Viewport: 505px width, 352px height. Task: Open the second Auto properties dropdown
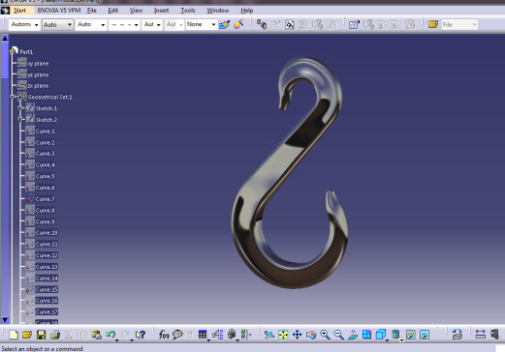(57, 24)
